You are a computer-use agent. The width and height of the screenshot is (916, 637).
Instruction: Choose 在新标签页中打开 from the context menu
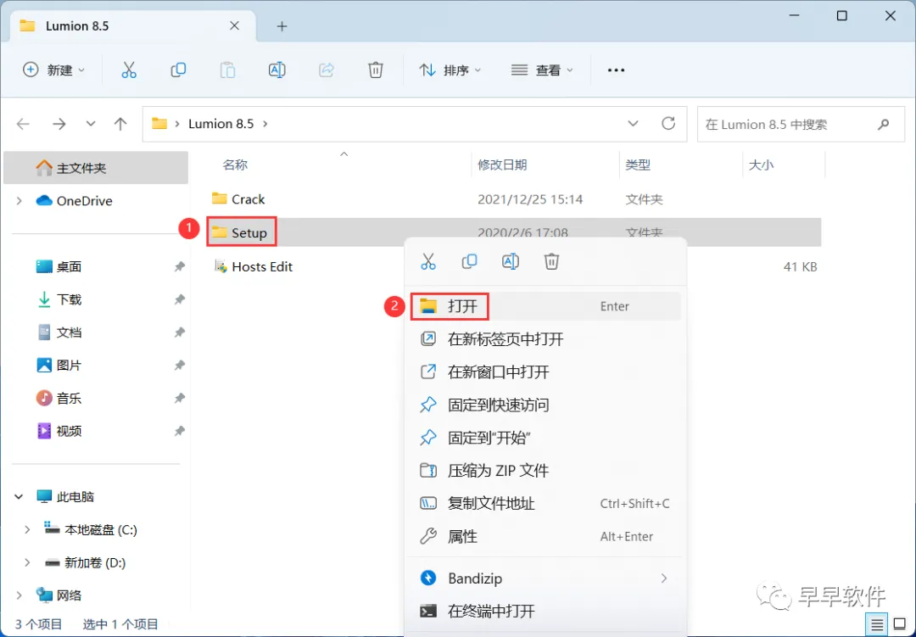click(545, 339)
